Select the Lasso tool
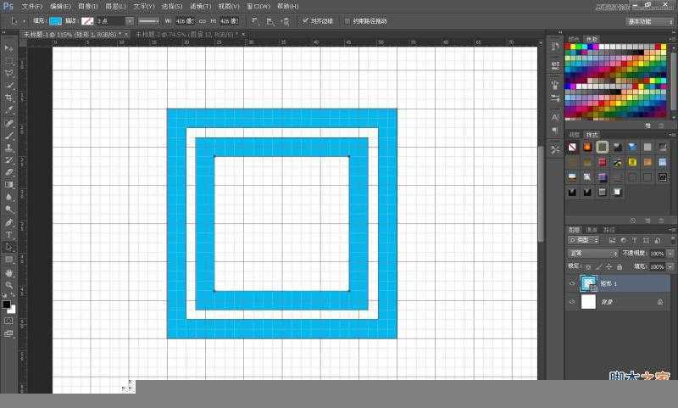 8,73
